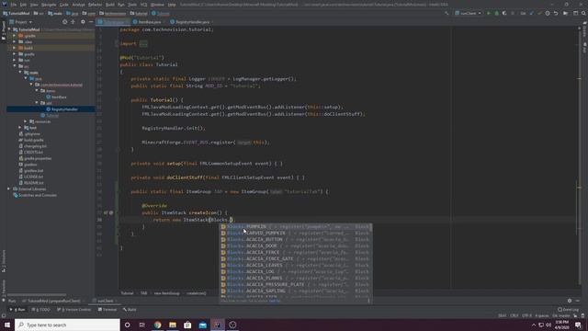Open the notification center icon
The image size is (588, 331).
[578, 325]
